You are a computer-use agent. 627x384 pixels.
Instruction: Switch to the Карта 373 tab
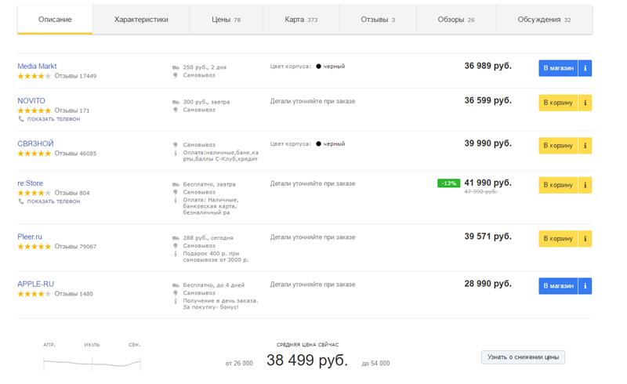[301, 20]
